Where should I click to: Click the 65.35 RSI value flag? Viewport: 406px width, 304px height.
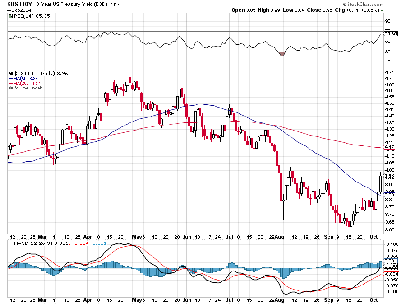pos(390,33)
